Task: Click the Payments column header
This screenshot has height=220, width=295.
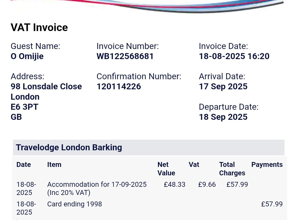Action: [x=267, y=165]
